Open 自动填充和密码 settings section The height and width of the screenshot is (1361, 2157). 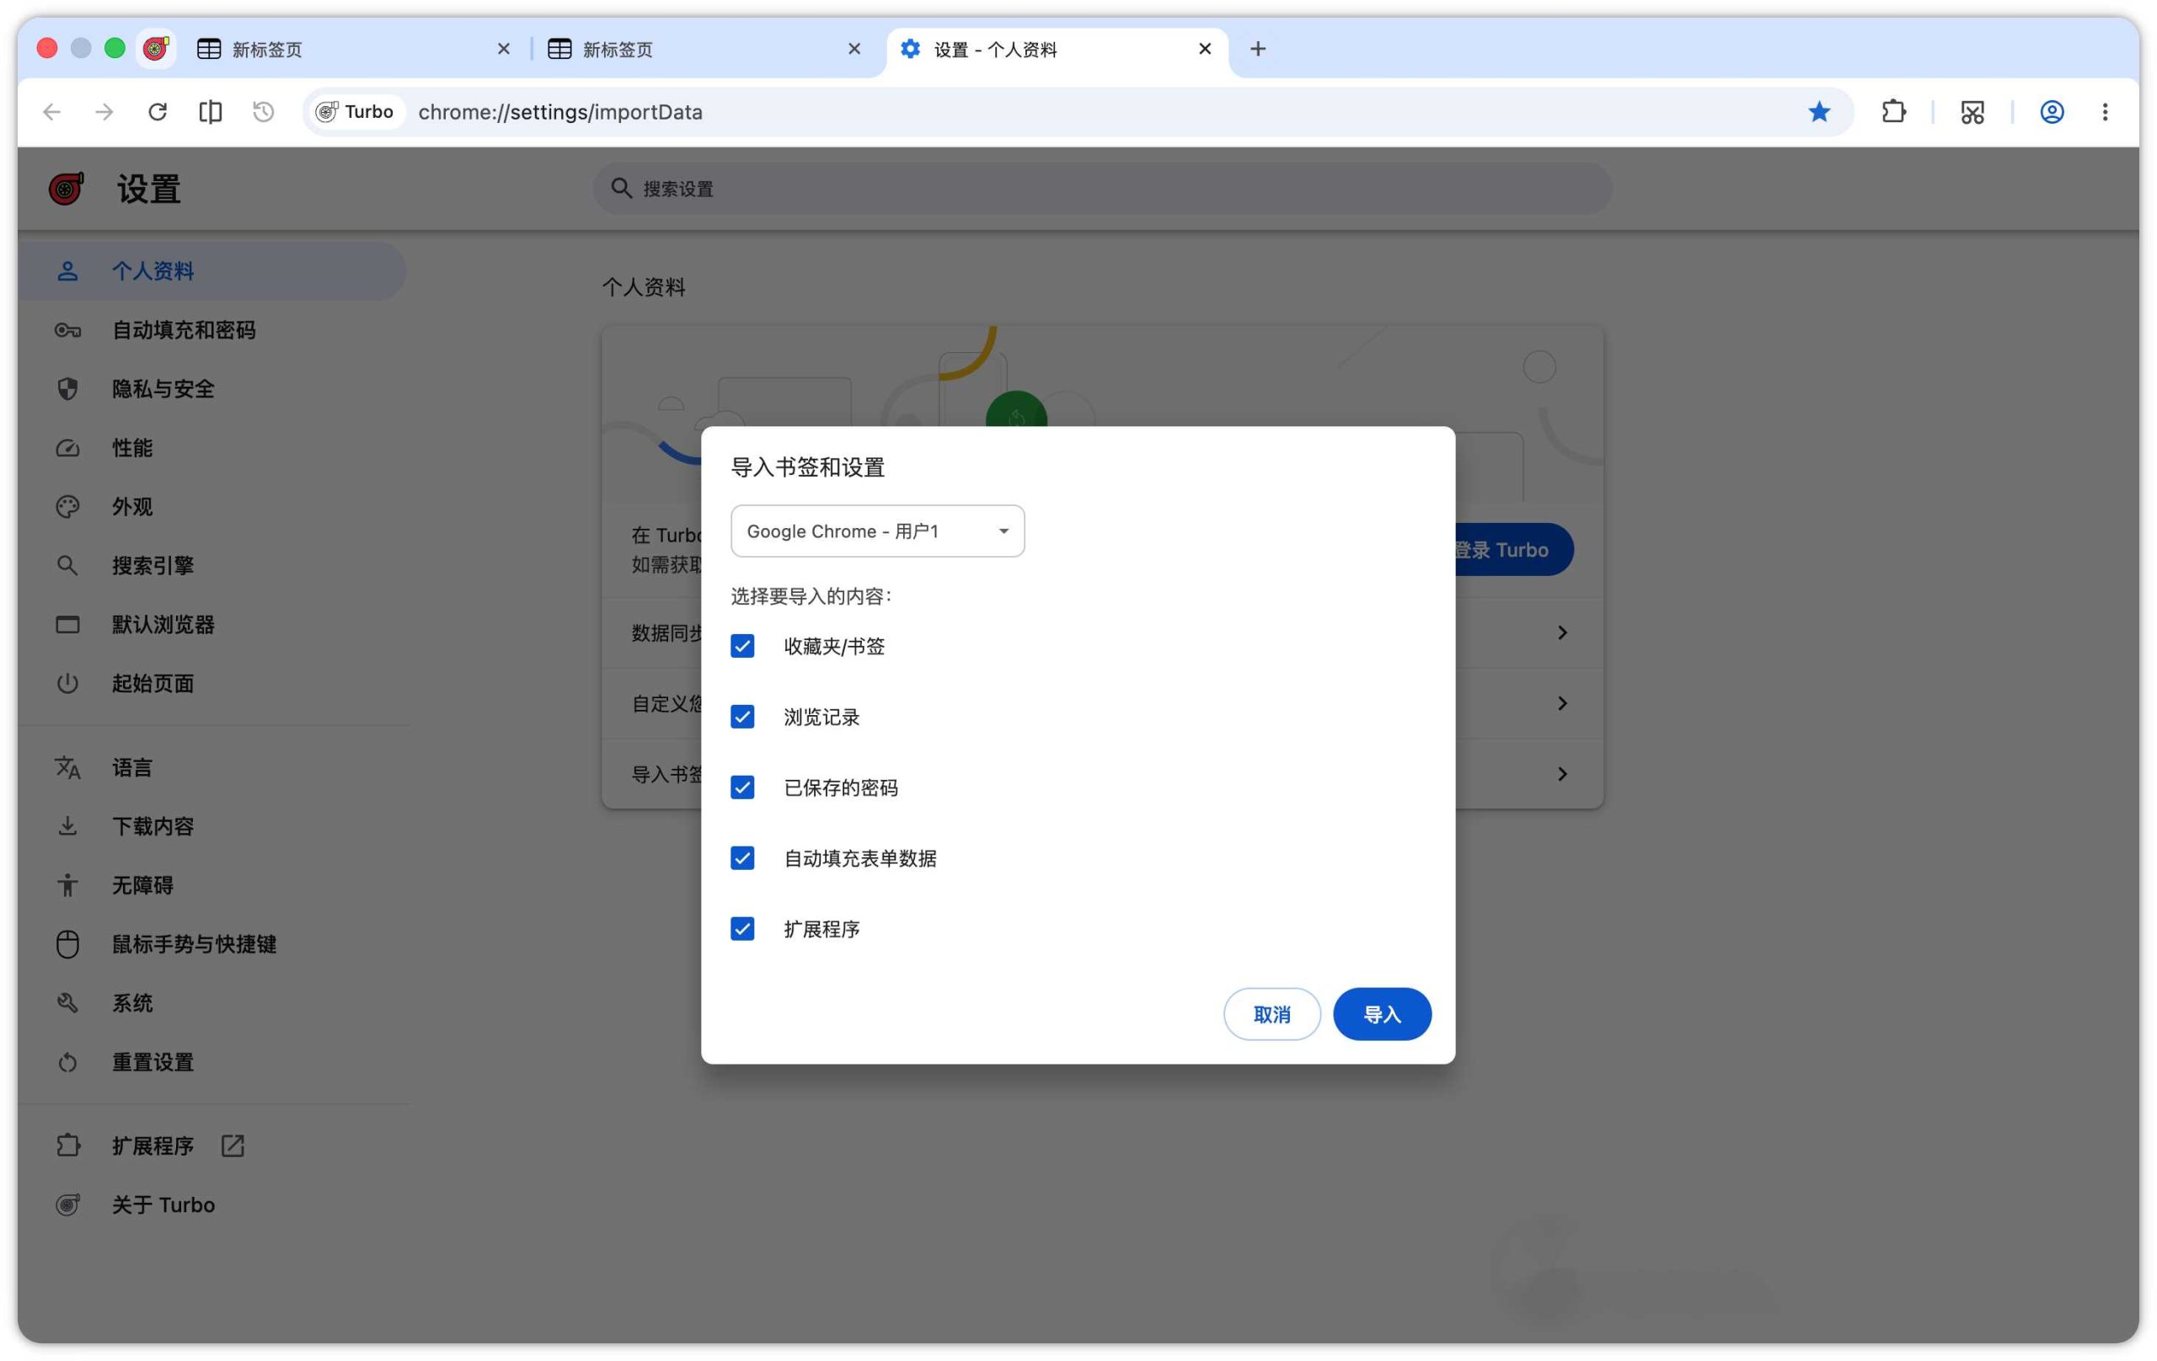[211, 330]
